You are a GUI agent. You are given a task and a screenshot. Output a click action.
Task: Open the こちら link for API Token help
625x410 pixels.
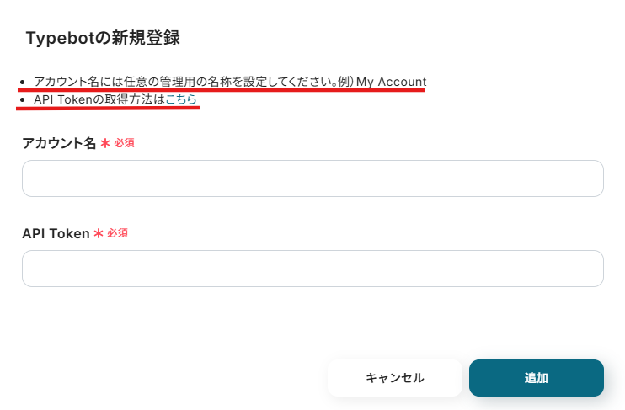181,99
